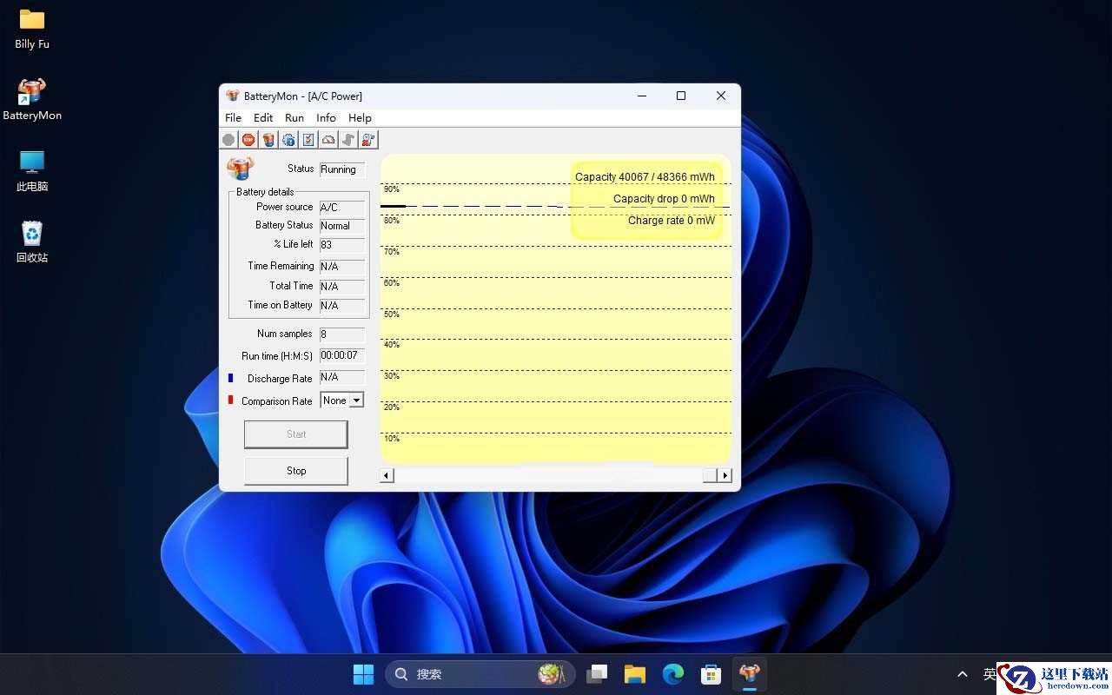Click the '90%' graph axis label

pos(392,189)
